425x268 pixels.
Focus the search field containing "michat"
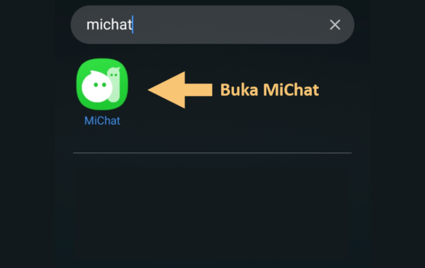click(x=212, y=24)
